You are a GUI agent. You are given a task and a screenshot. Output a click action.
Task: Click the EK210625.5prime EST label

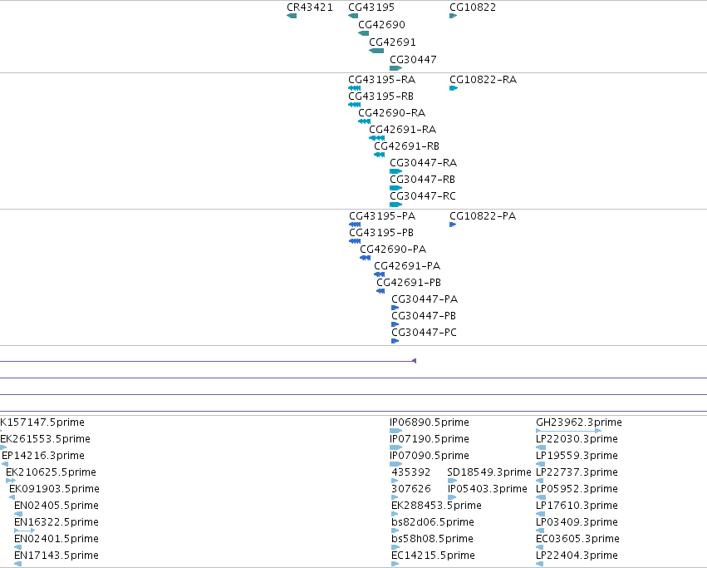point(51,472)
